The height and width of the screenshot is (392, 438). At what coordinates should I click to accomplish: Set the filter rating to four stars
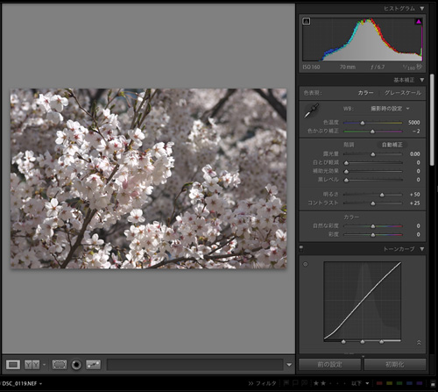[338, 383]
